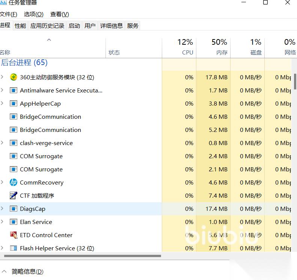Expand the AppHelperCap process group
The image size is (297, 280).
tap(2, 104)
